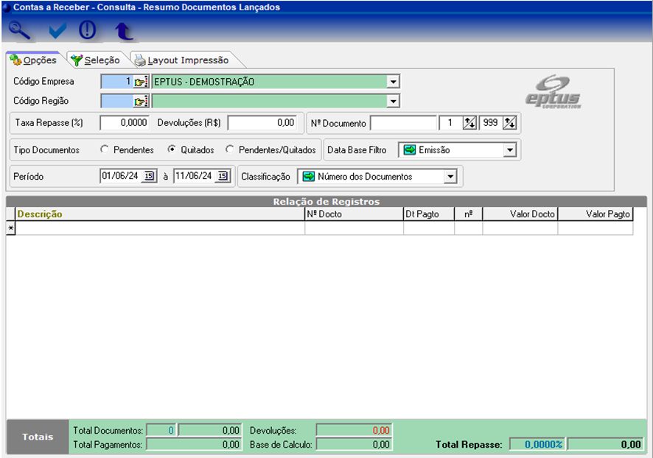
Task: Switch to the Seleção tab
Action: (96, 60)
